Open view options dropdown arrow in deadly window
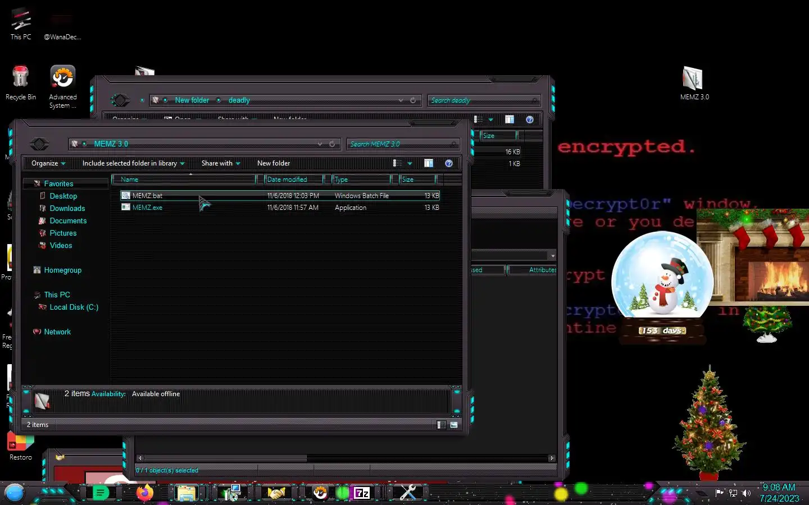This screenshot has width=809, height=505. pyautogui.click(x=490, y=120)
